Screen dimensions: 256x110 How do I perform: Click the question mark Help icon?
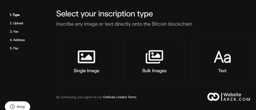pos(12,107)
